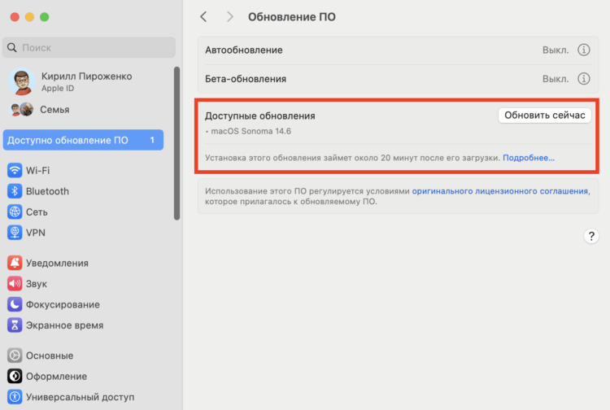
Task: Open Уведомления settings label
Action: point(57,264)
